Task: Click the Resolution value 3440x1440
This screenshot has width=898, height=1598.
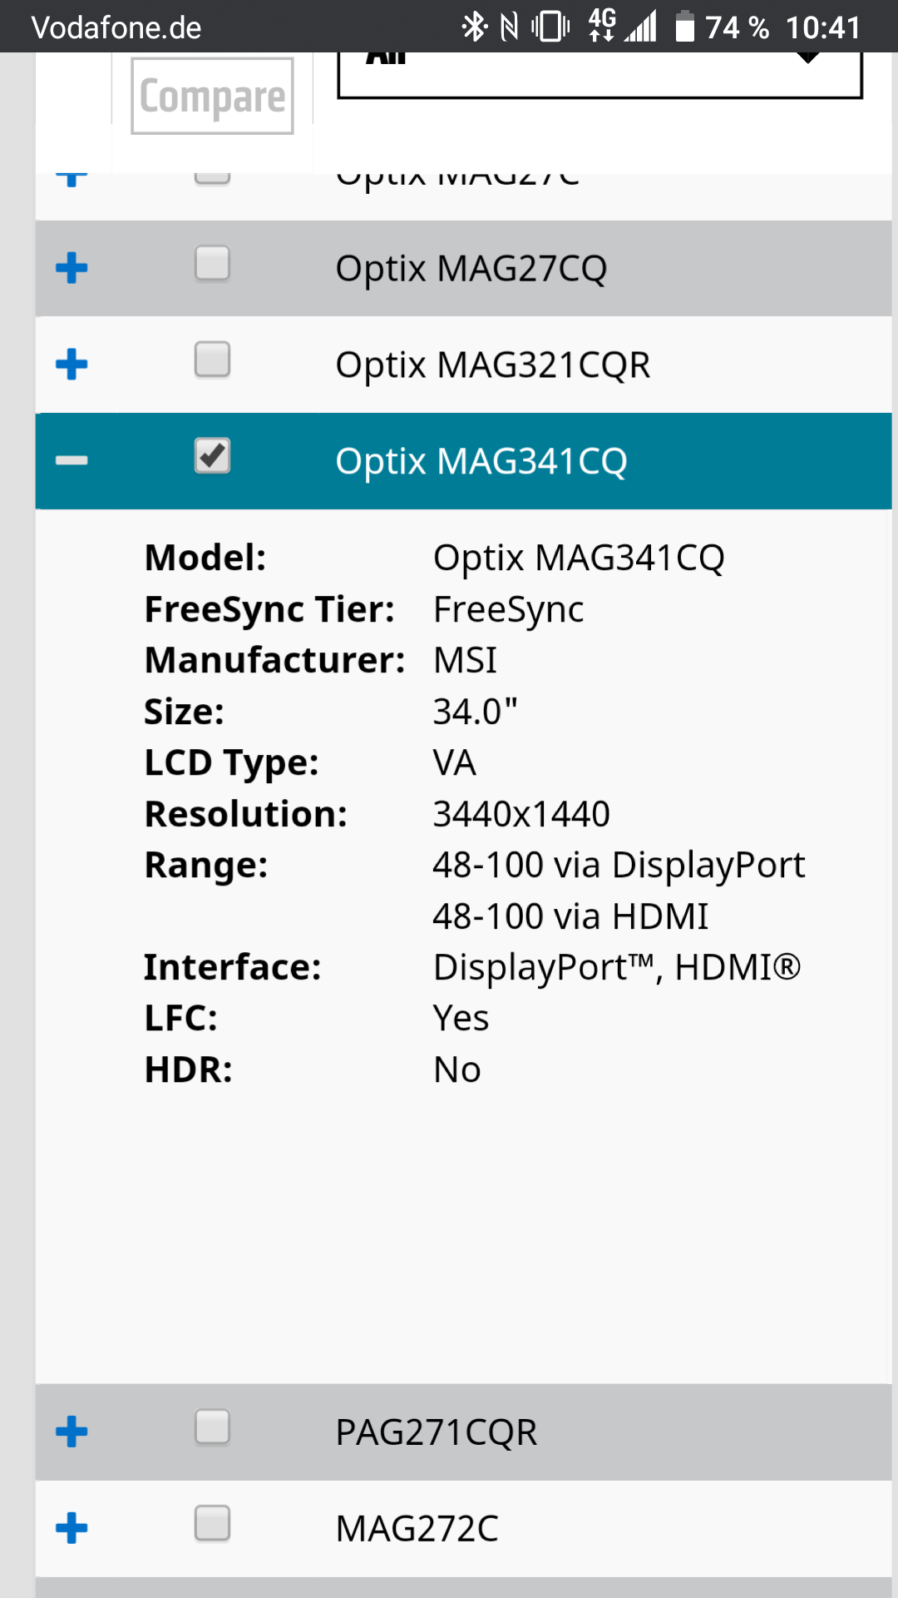Action: [x=521, y=814]
